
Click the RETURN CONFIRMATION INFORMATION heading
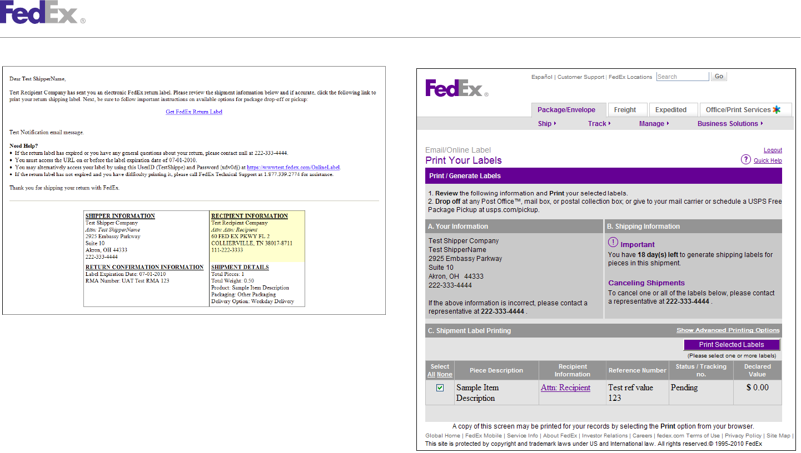(x=145, y=267)
